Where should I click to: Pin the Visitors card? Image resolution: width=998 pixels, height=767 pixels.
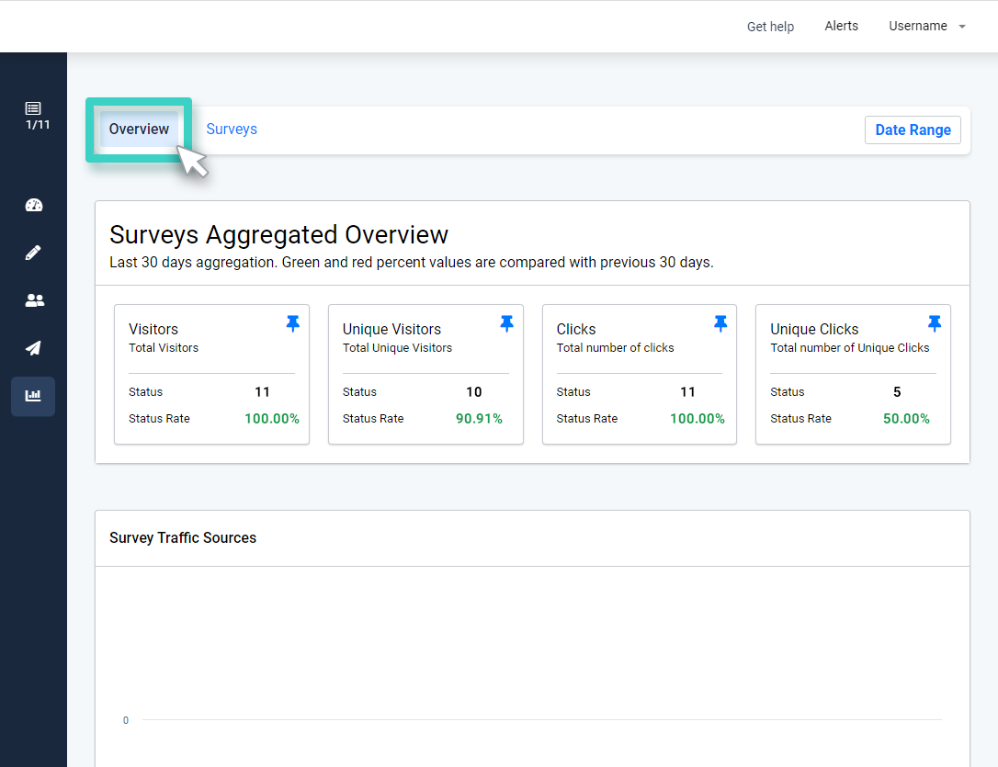pos(293,323)
